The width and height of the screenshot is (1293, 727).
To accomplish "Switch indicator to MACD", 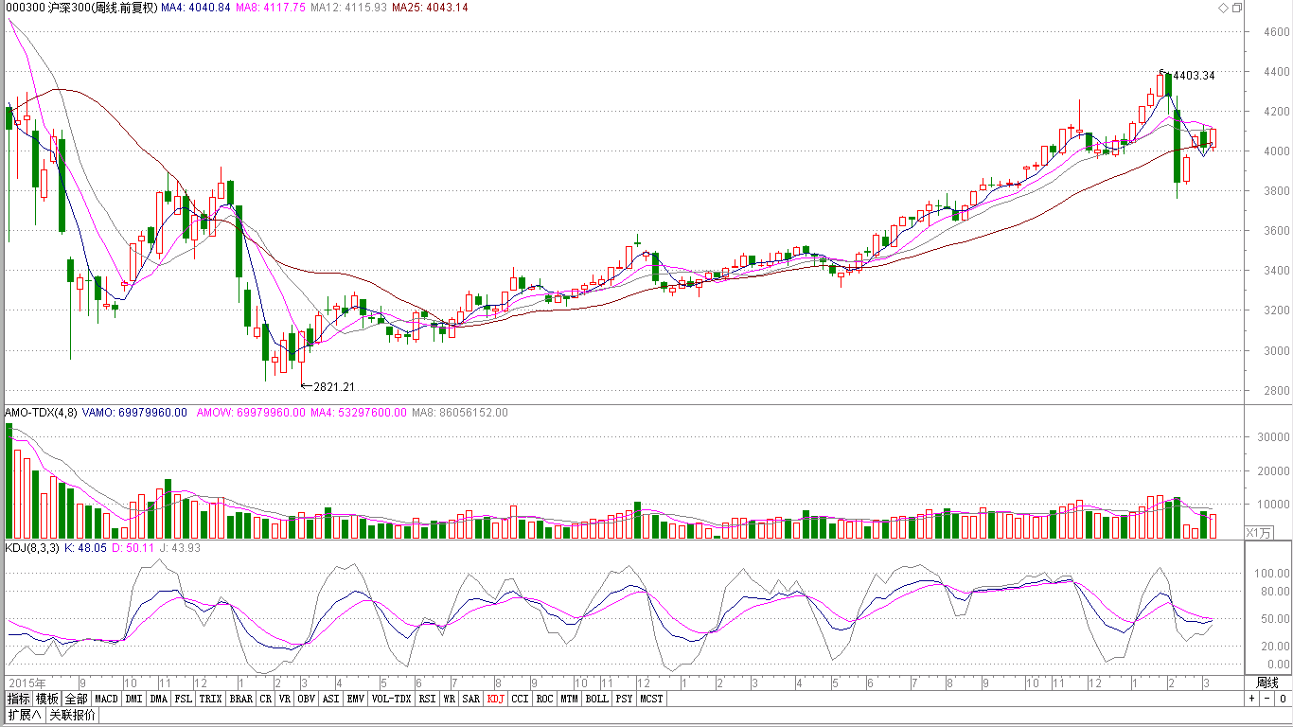I will click(x=107, y=699).
